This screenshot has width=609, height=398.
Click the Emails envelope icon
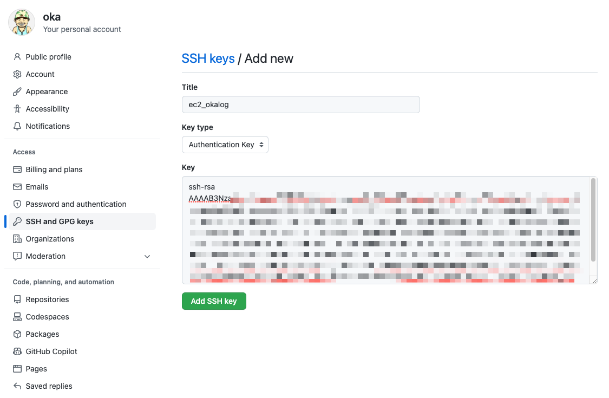pyautogui.click(x=17, y=187)
